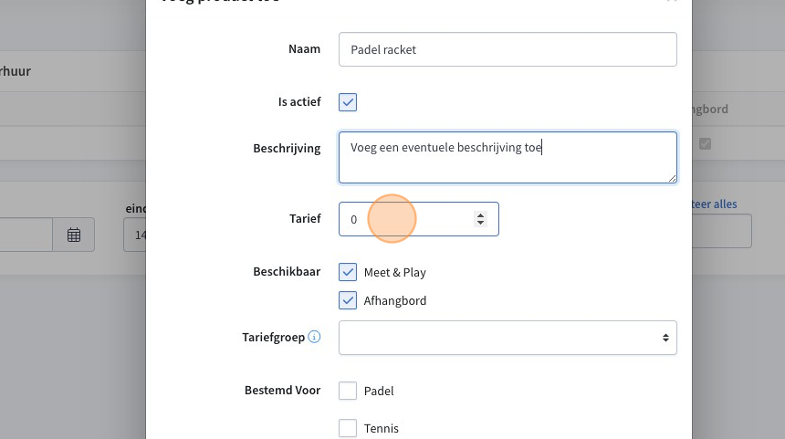785x439 pixels.
Task: Open the Tariefgroep dropdown
Action: point(508,338)
